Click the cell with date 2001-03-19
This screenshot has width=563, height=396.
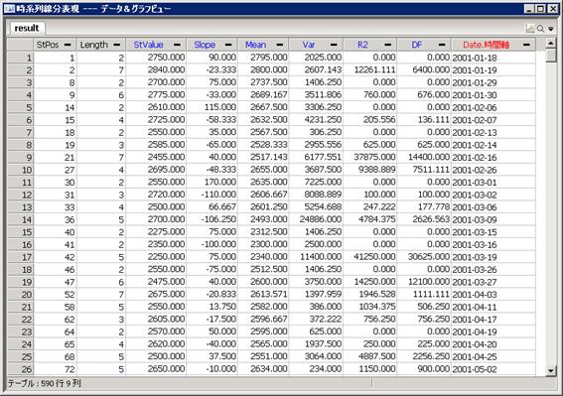pos(475,257)
